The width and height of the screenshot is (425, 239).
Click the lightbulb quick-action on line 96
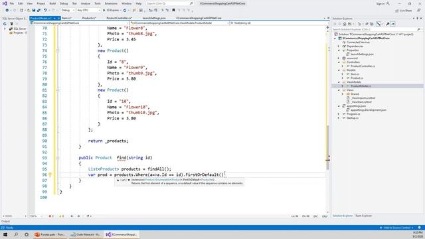pyautogui.click(x=50, y=175)
